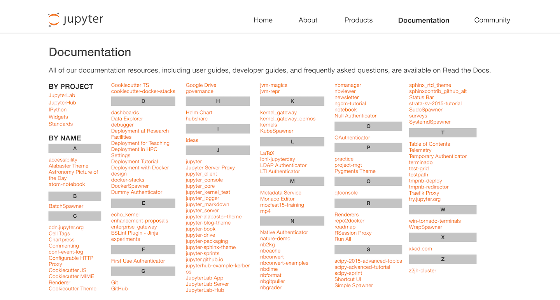
Task: Click the ideas link
Action: [192, 140]
